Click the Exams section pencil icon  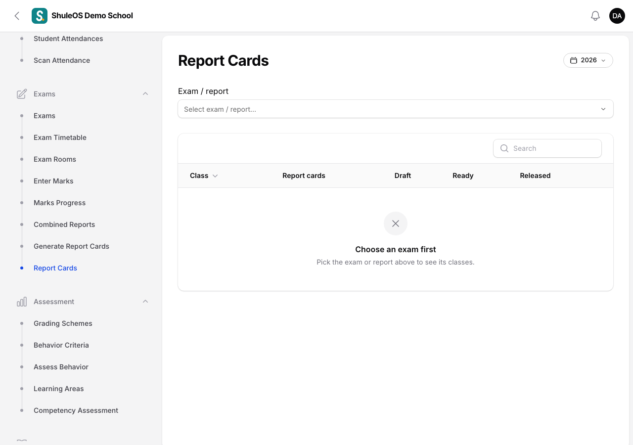22,94
